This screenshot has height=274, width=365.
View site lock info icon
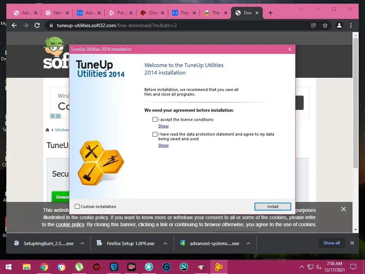point(51,25)
